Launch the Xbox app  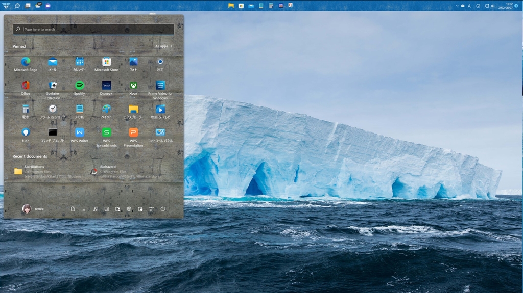133,86
